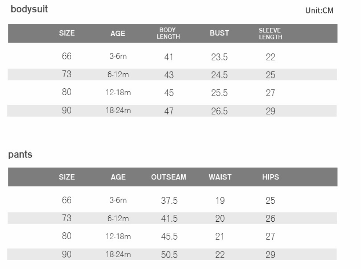Click the 24.5 bust measurement
The image size is (361, 269).
(x=219, y=75)
